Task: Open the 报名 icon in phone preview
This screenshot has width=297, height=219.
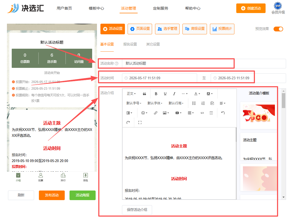Action: [86, 177]
